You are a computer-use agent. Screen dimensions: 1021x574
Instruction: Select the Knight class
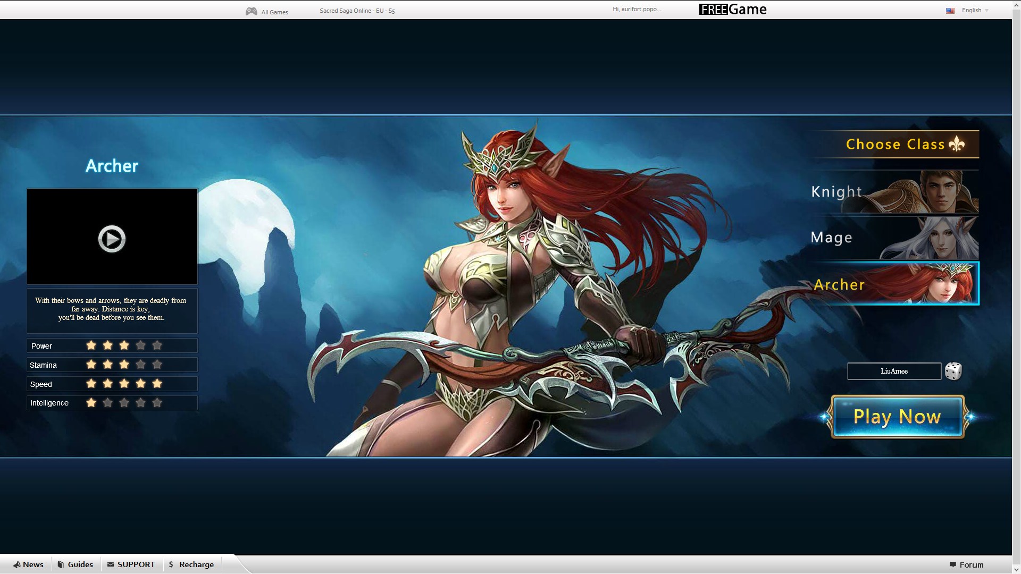(x=894, y=192)
